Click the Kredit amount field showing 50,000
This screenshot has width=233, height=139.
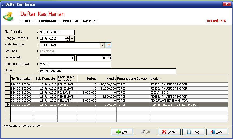(94, 58)
